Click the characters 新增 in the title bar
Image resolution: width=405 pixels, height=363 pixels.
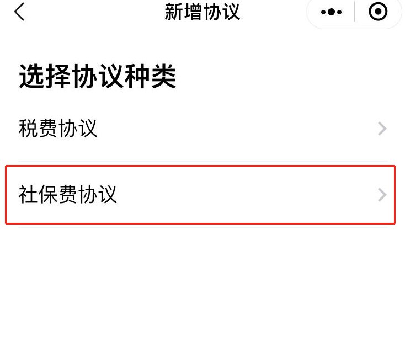[183, 12]
